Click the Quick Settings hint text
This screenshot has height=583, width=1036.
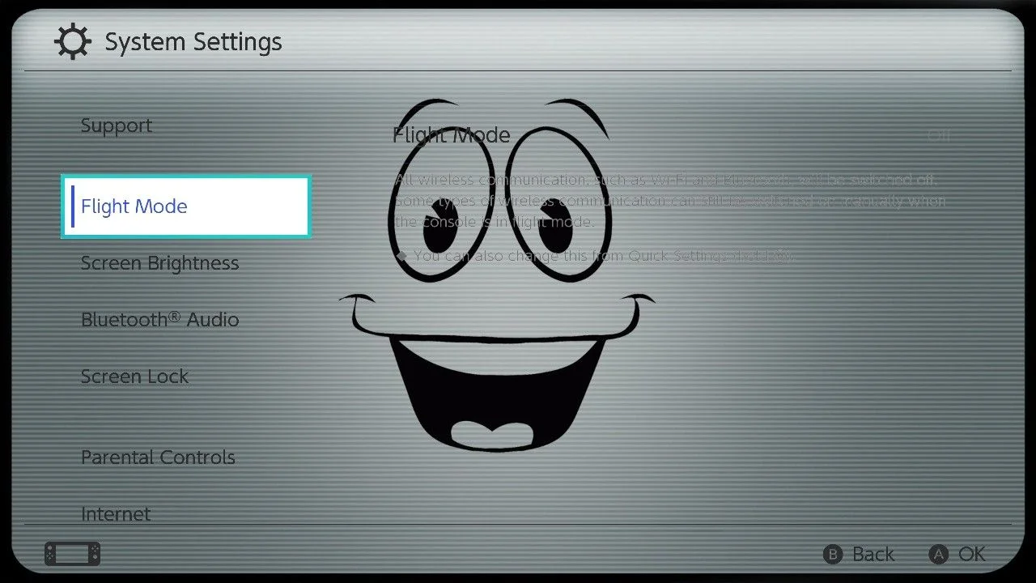click(x=595, y=256)
